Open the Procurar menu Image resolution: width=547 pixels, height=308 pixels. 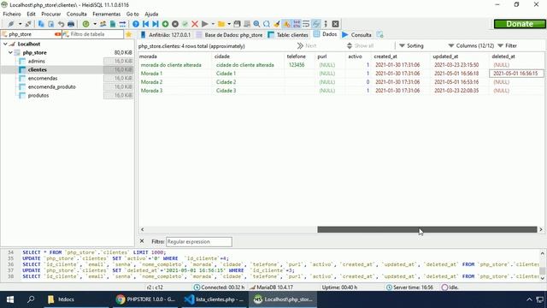click(51, 14)
